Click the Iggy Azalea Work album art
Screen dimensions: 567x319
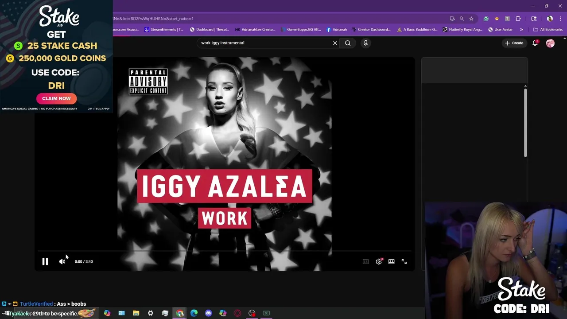coord(225,164)
